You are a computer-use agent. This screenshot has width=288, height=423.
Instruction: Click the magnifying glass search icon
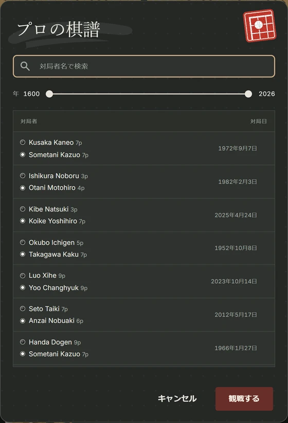click(x=25, y=66)
